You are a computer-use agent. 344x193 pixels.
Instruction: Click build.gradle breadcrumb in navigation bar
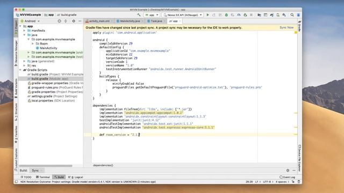tap(67, 15)
